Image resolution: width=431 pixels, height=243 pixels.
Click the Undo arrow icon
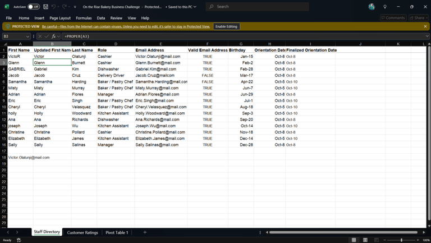54,7
